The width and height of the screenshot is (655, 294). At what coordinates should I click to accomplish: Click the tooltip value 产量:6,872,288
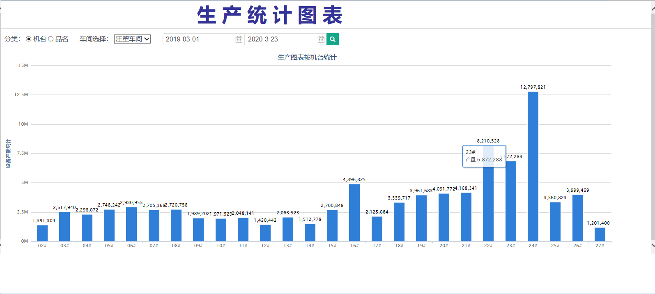pyautogui.click(x=484, y=160)
